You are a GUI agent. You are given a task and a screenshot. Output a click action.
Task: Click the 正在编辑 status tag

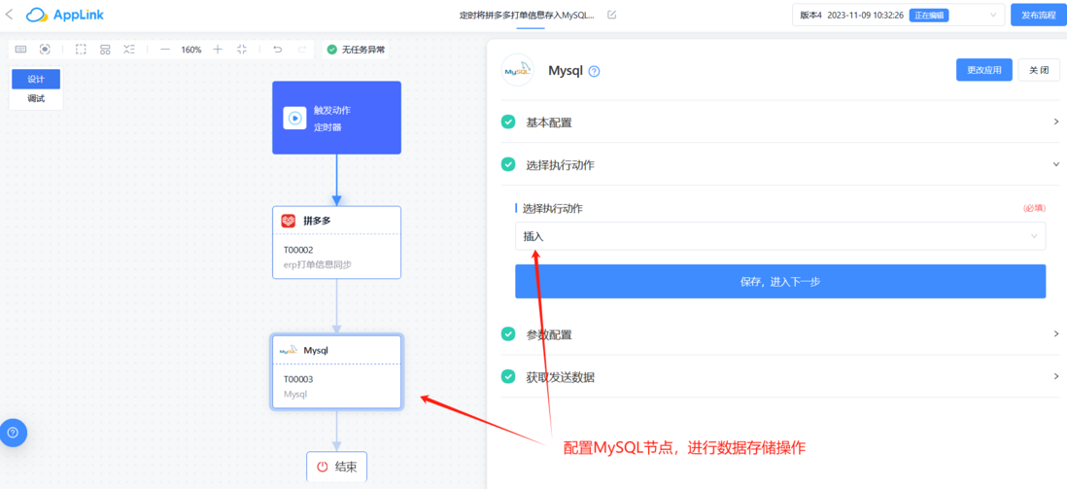coord(929,15)
